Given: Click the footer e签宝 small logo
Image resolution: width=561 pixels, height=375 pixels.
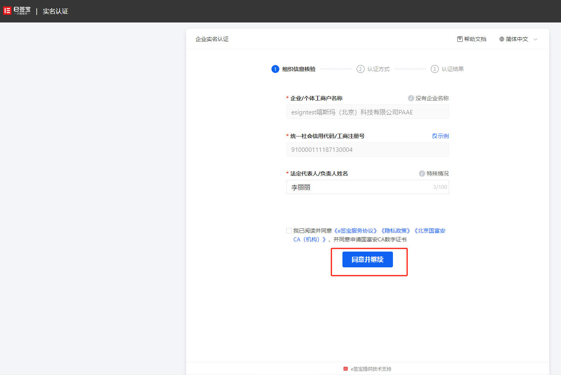Looking at the screenshot, I should pos(346,369).
